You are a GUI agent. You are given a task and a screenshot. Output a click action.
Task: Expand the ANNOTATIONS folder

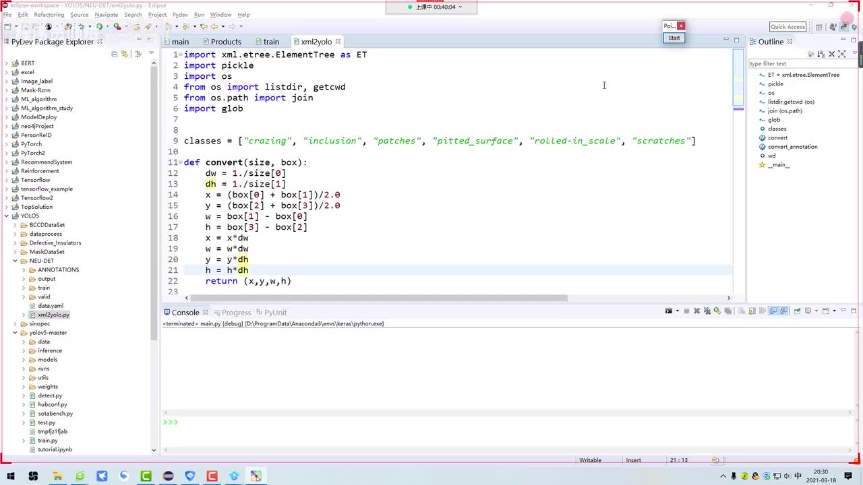pyautogui.click(x=24, y=270)
